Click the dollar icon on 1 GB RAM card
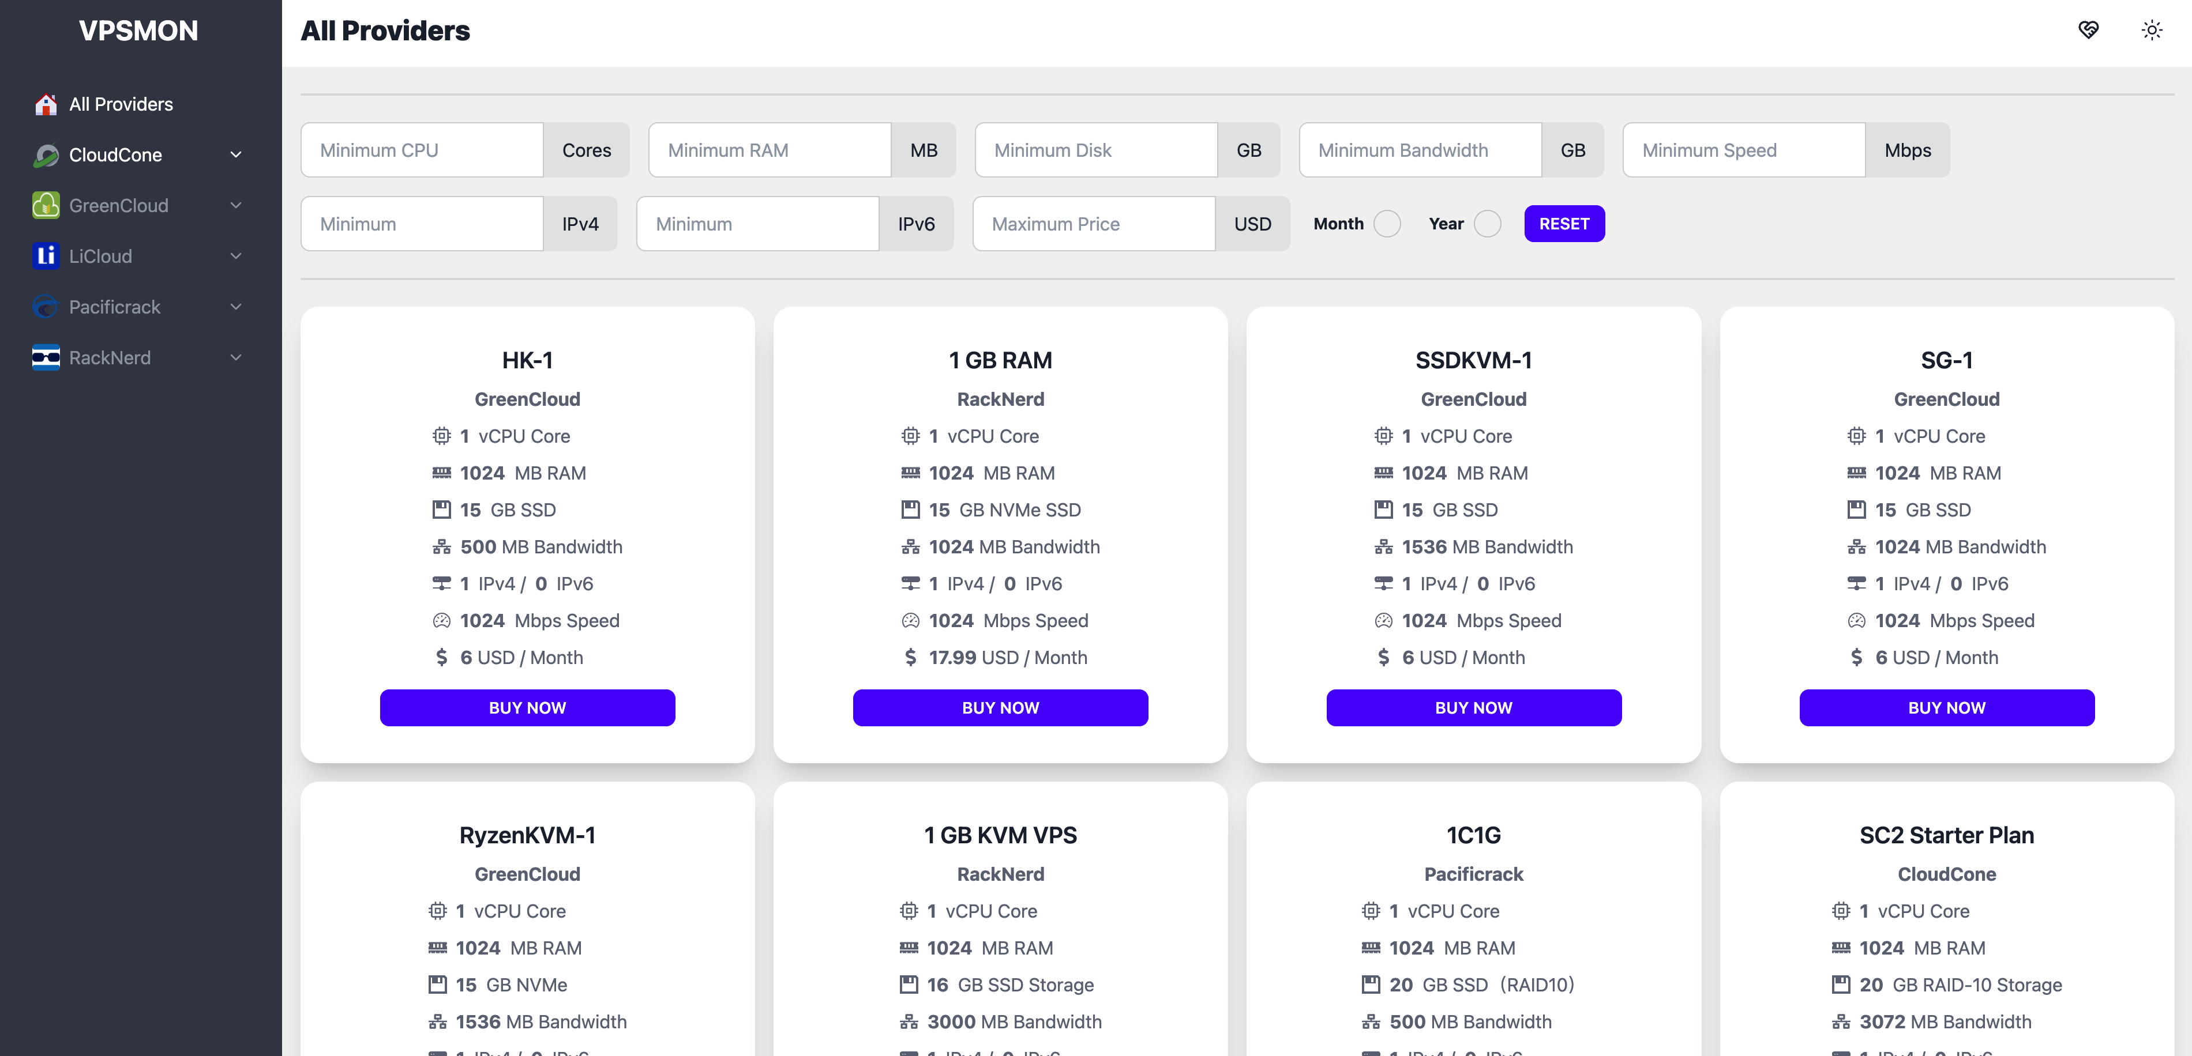The image size is (2192, 1056). click(x=910, y=657)
